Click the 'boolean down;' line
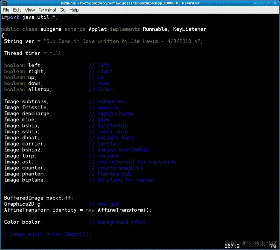Viewport: 280px width, 250px height. pyautogui.click(x=23, y=83)
